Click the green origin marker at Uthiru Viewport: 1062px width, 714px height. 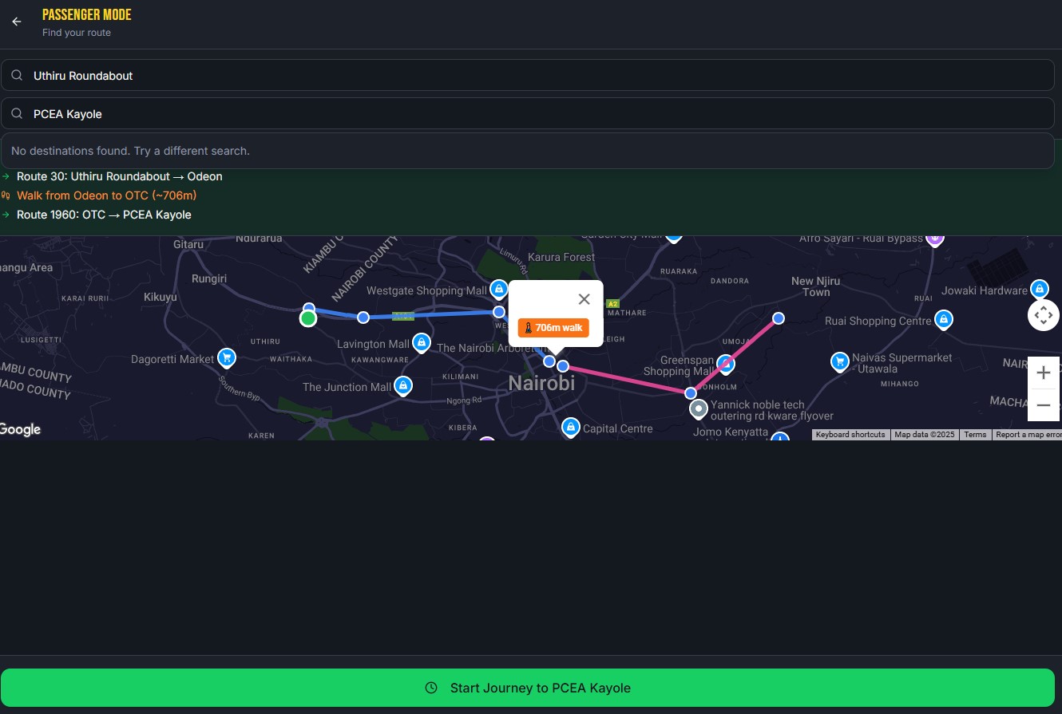pyautogui.click(x=308, y=319)
